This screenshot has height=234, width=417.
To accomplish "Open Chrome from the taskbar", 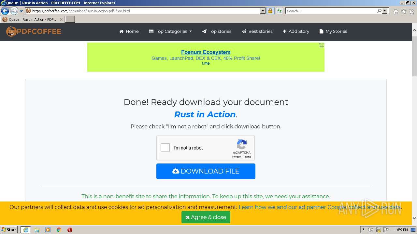I will [59, 230].
